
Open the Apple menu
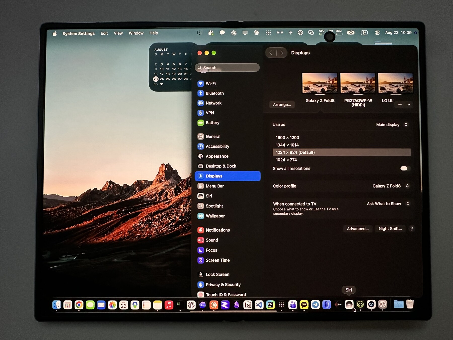coord(55,33)
